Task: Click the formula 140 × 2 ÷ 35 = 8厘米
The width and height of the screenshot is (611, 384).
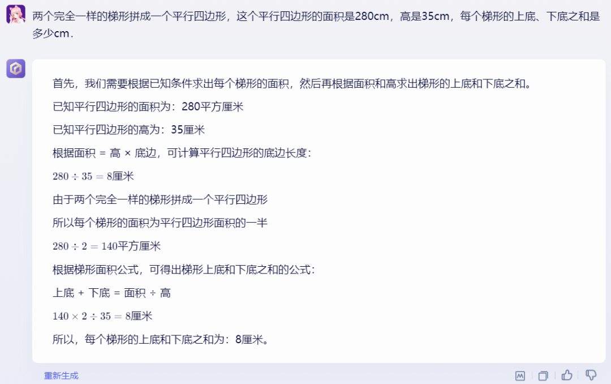Action: 102,316
